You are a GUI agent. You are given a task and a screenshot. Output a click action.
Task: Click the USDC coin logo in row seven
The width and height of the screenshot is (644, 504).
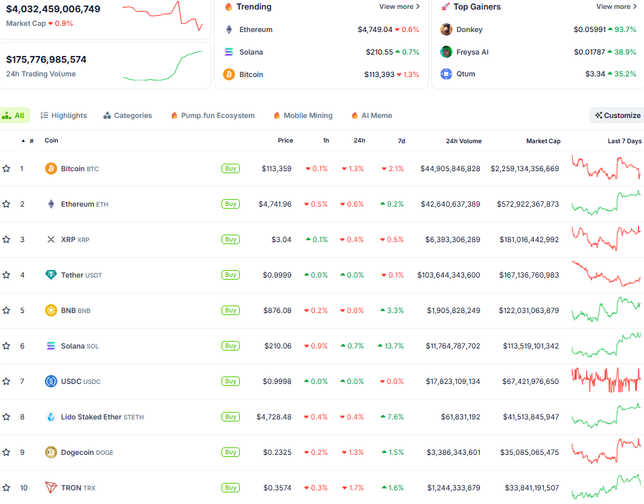(51, 381)
